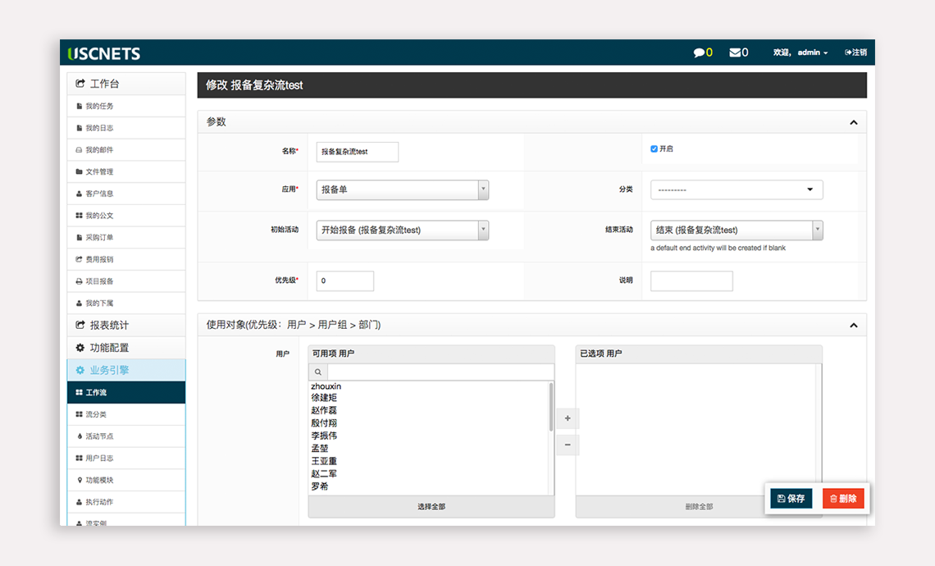The width and height of the screenshot is (935, 566).
Task: Click the plus icon to add user
Action: pos(568,419)
